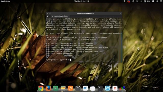Click the Terminal icon in the dock
163x92 pixels.
click(x=100, y=88)
